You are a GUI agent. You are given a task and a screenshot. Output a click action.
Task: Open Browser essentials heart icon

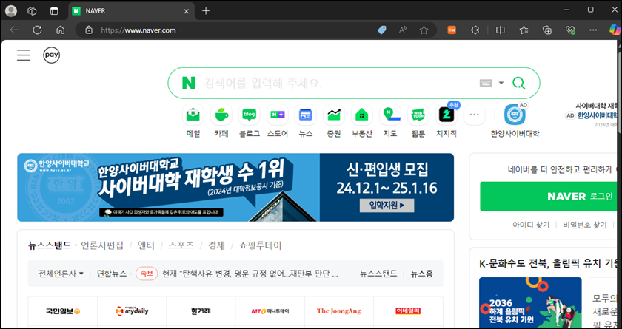(x=570, y=30)
